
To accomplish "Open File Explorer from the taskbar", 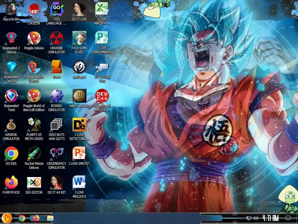I will [x=50, y=218].
